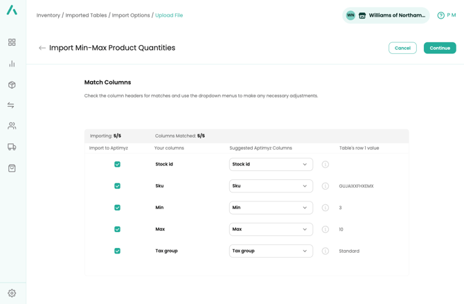This screenshot has width=464, height=304.
Task: Open the Williams of Northam store selector
Action: tap(386, 15)
